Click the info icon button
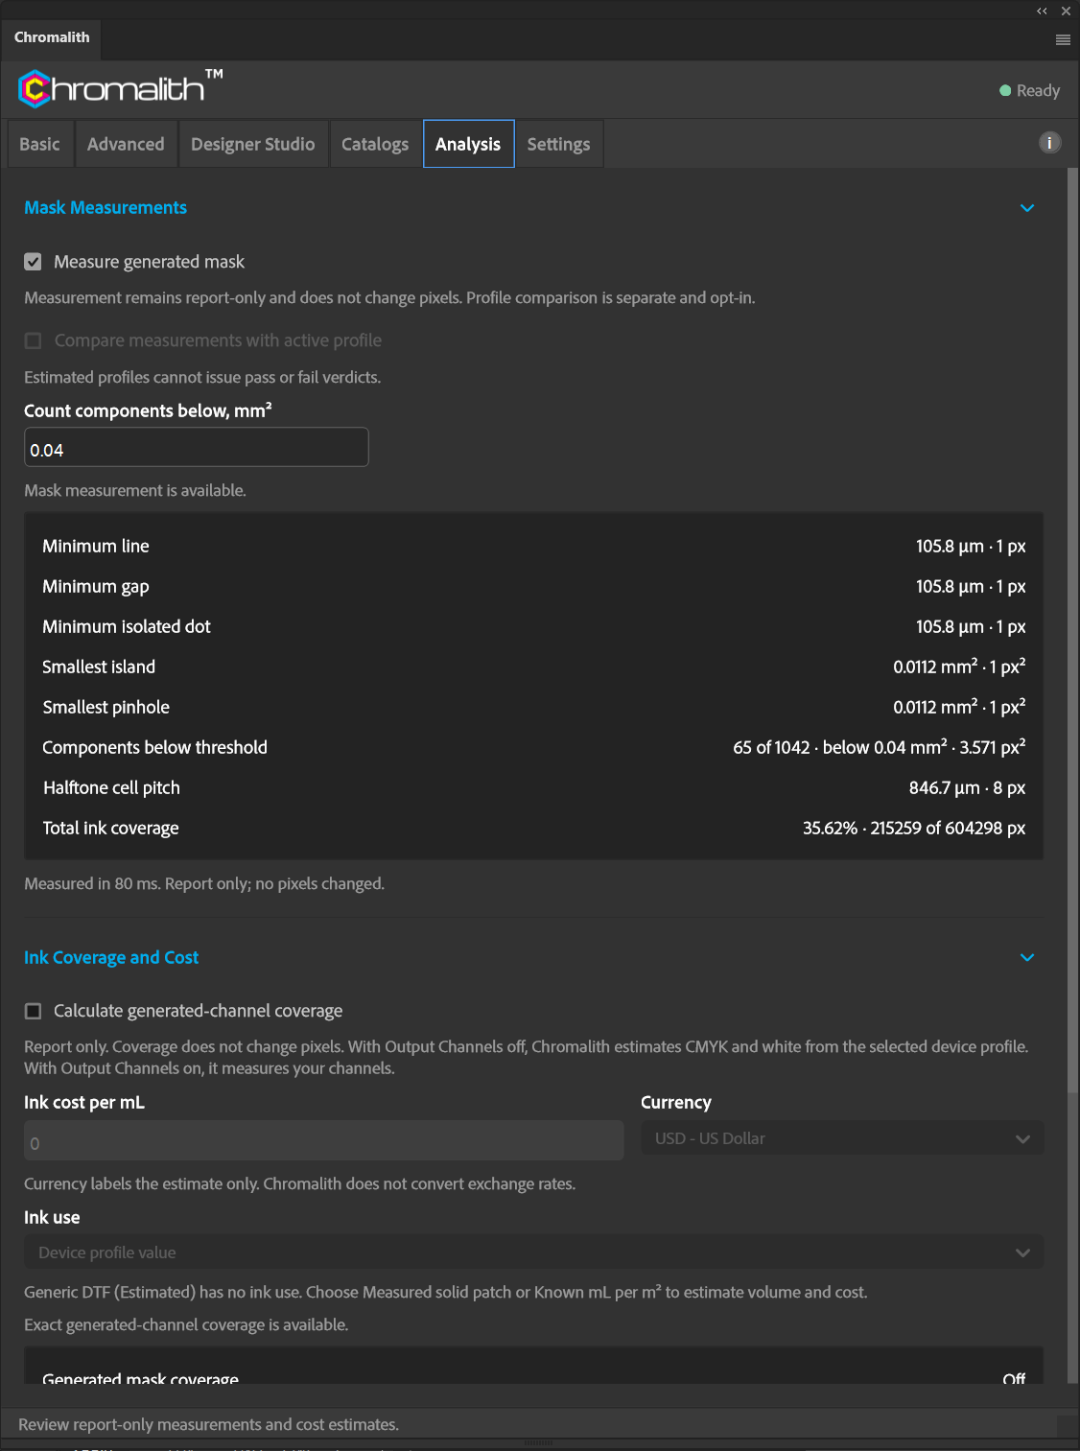Image resolution: width=1080 pixels, height=1451 pixels. pos(1049,143)
